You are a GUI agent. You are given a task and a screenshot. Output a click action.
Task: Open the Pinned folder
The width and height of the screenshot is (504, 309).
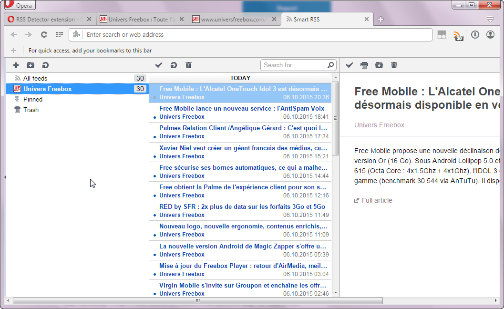77,99
